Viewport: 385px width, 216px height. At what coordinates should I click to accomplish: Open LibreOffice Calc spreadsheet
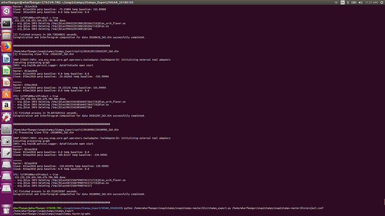tap(6, 70)
